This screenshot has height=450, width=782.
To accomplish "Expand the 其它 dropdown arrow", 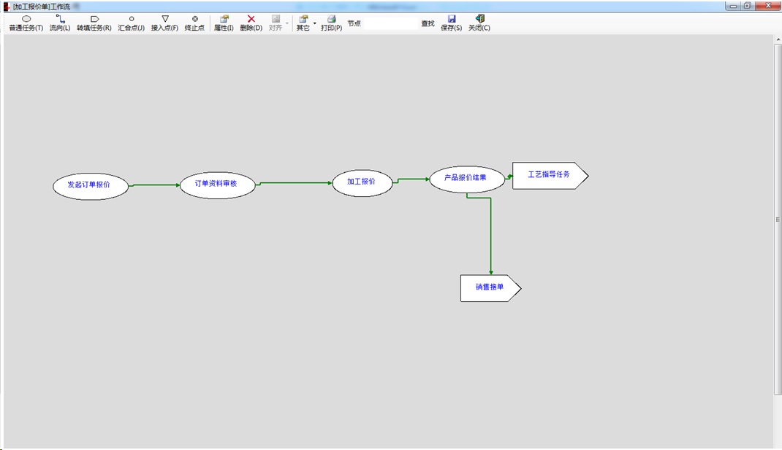I will point(315,23).
